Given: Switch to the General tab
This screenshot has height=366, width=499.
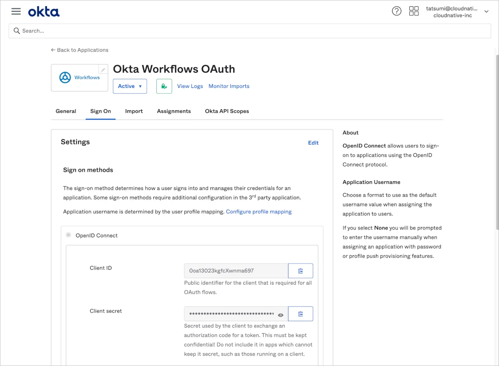Looking at the screenshot, I should [66, 111].
